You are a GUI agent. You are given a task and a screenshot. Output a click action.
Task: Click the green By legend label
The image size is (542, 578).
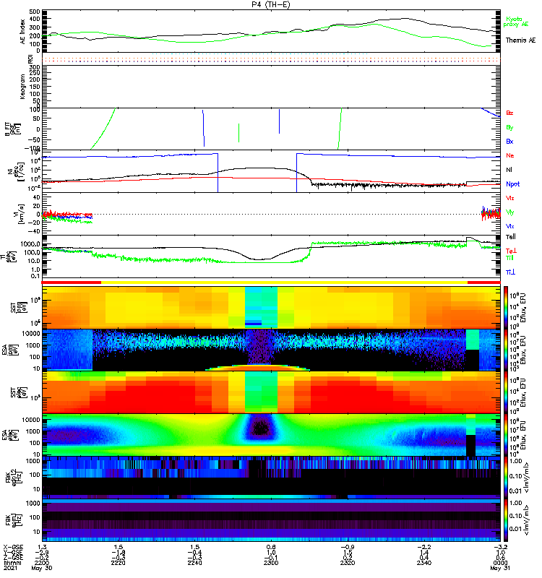pyautogui.click(x=510, y=127)
